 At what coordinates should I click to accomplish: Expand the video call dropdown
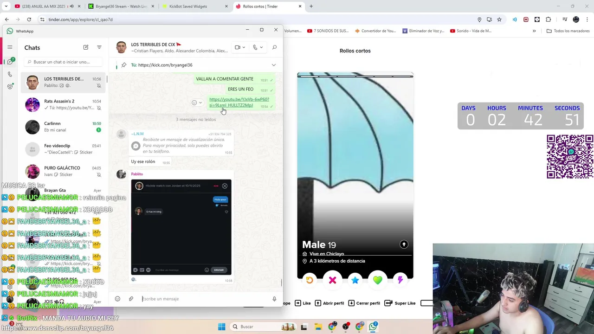point(244,47)
